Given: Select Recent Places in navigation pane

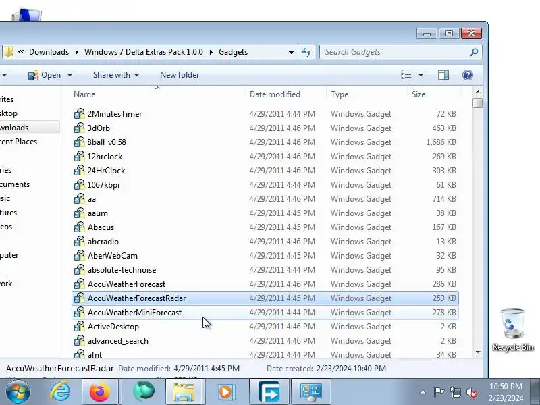Looking at the screenshot, I should pos(19,142).
